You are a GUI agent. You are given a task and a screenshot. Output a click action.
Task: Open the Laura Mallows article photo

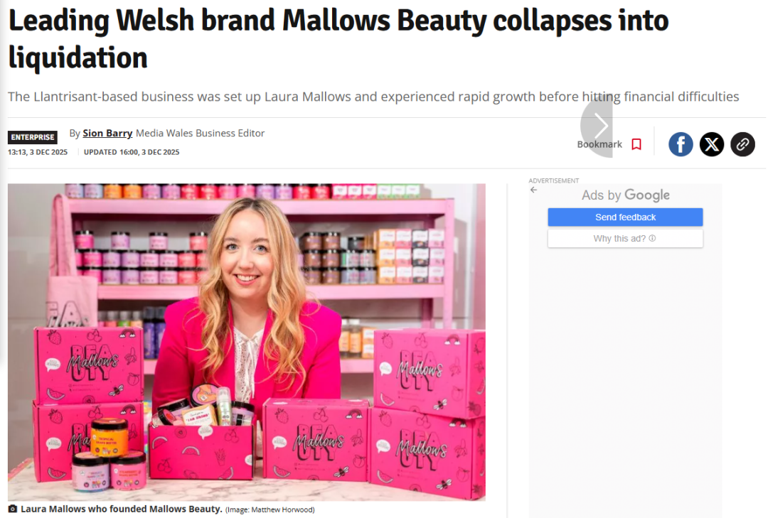click(246, 342)
